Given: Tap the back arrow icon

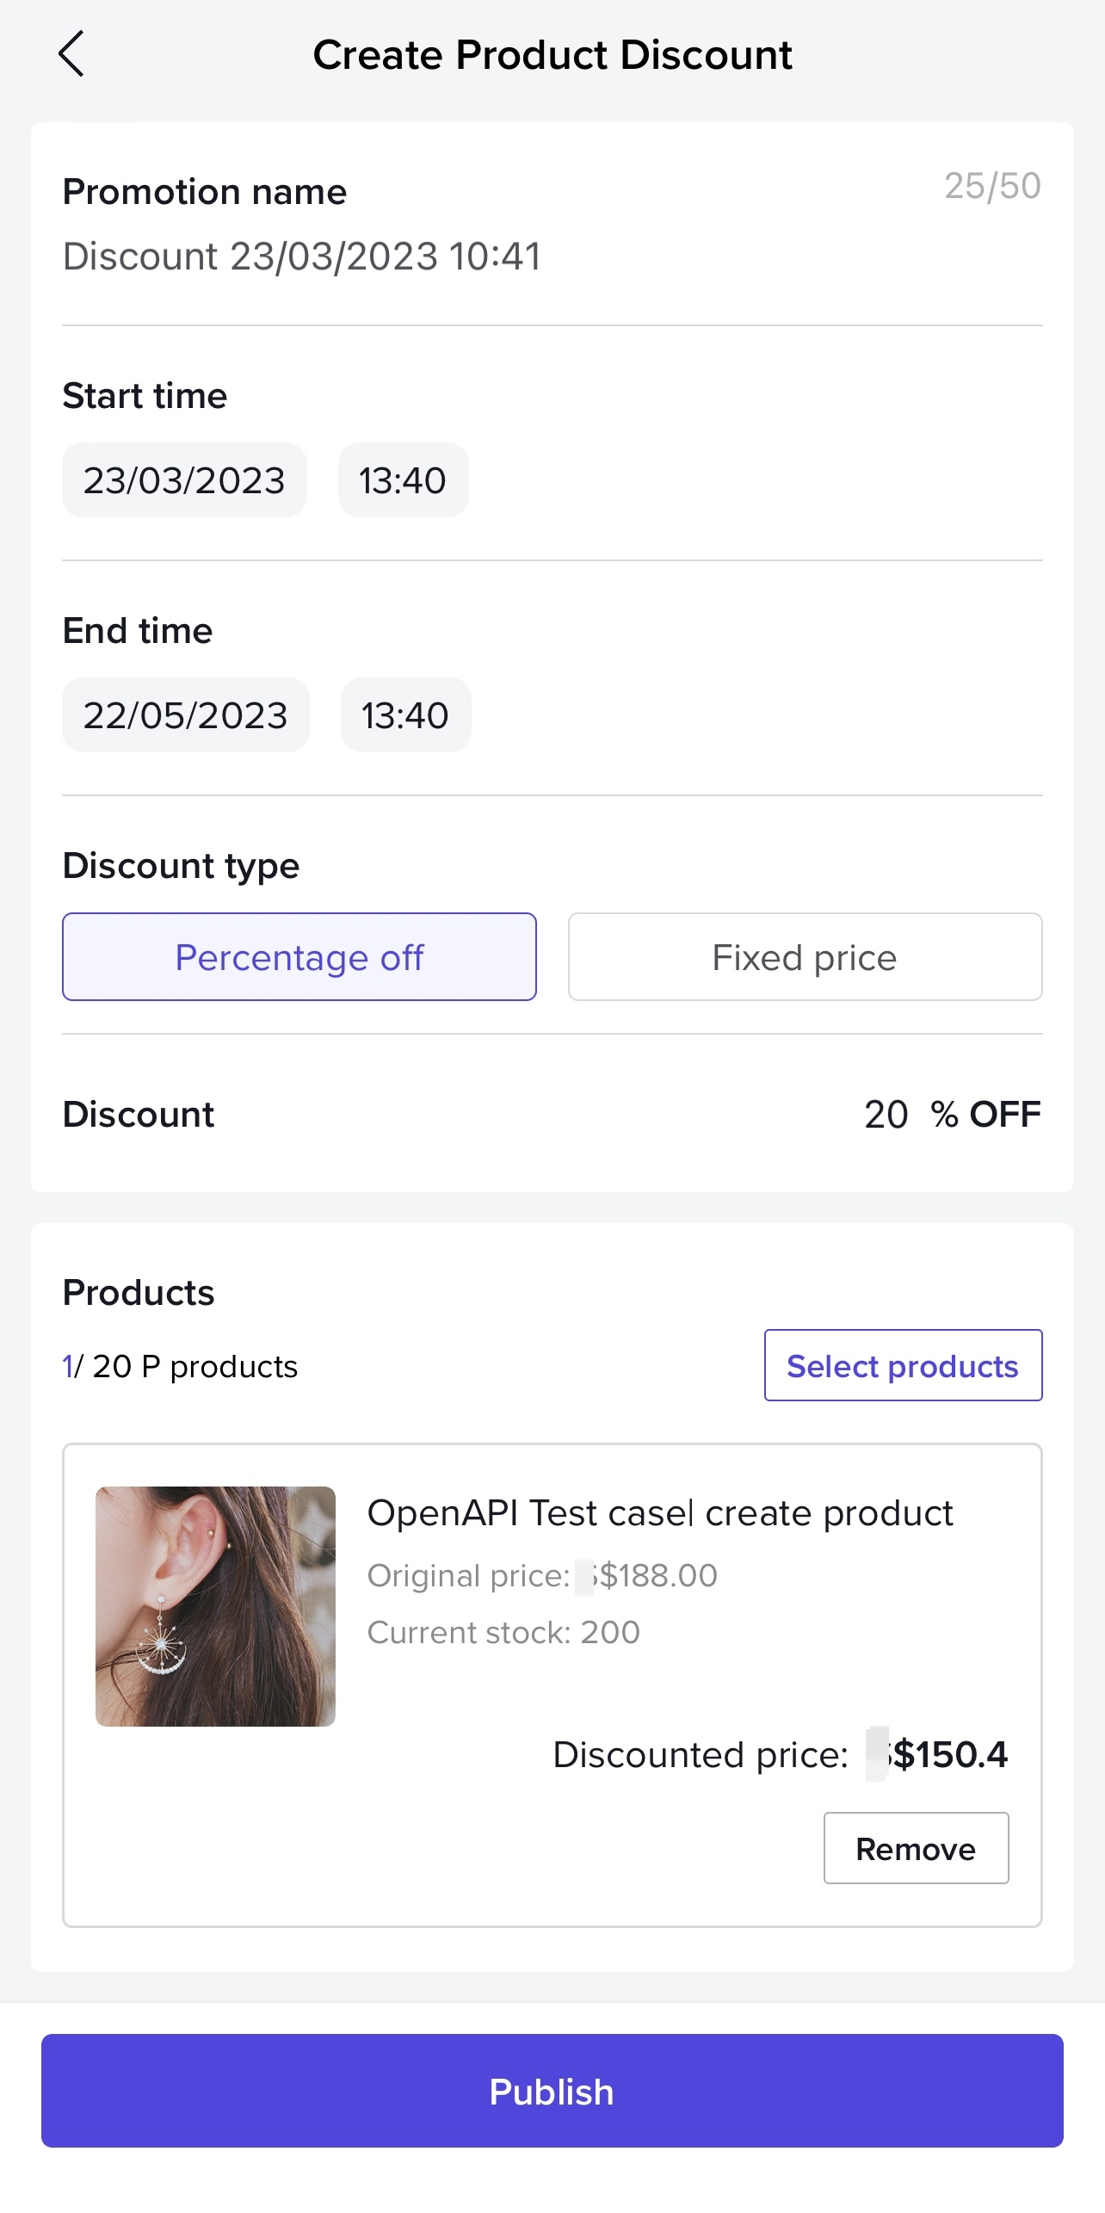Looking at the screenshot, I should pos(71,54).
